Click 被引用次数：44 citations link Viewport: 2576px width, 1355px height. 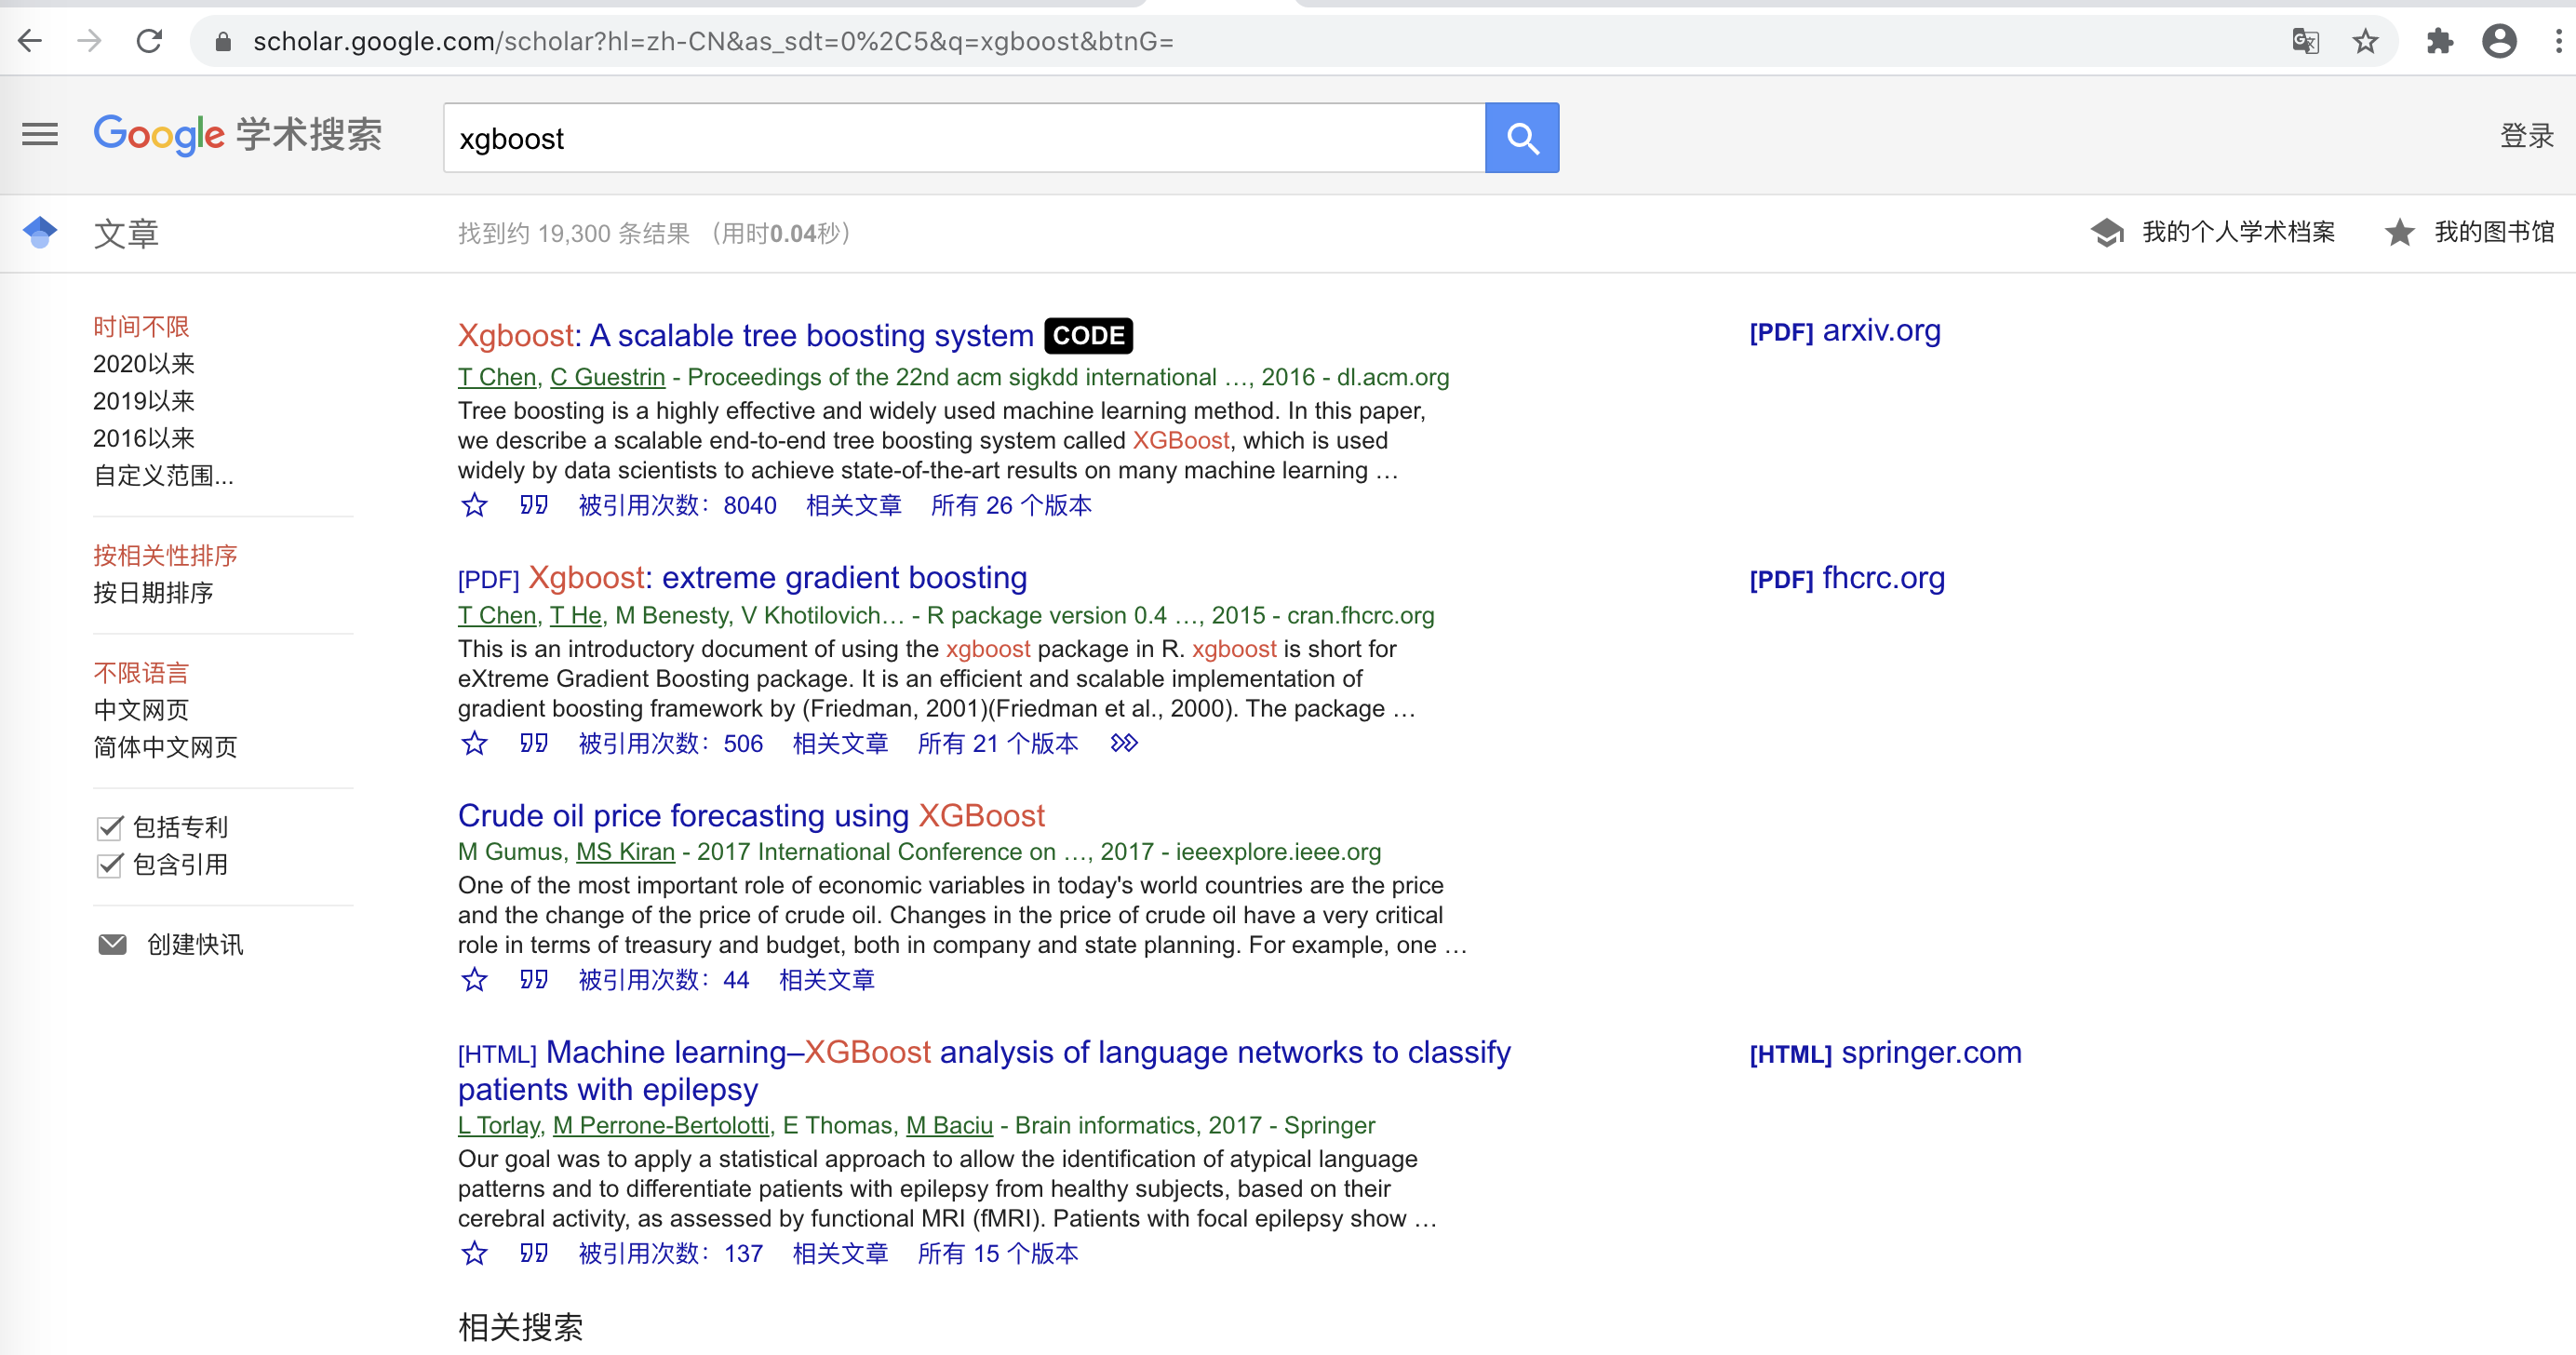[663, 980]
